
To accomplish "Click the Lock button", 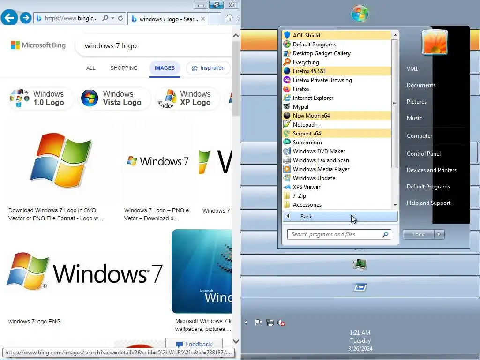I will click(418, 234).
